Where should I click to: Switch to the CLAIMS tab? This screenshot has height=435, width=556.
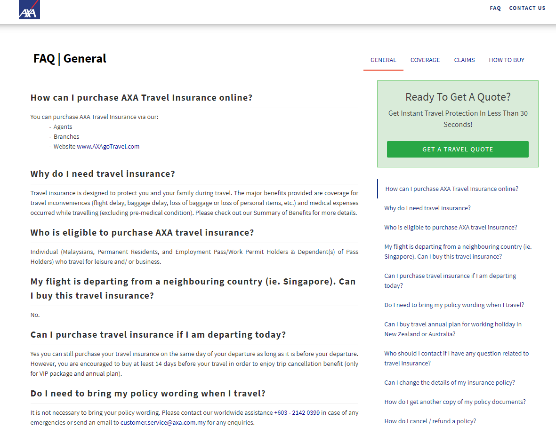click(x=464, y=60)
